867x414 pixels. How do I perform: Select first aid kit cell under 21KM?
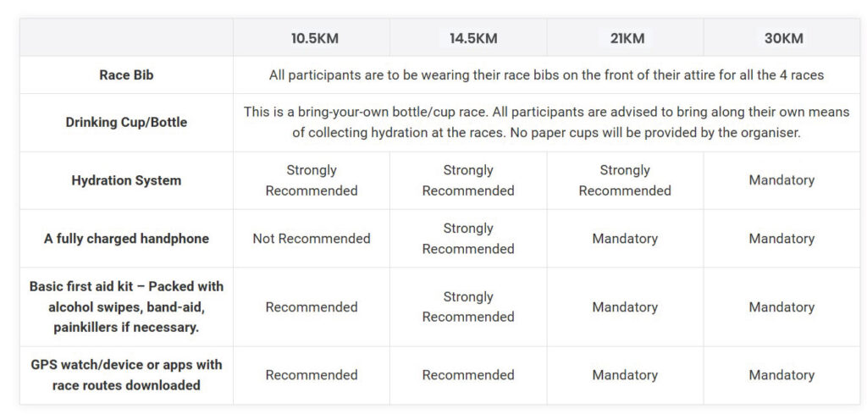coord(625,306)
